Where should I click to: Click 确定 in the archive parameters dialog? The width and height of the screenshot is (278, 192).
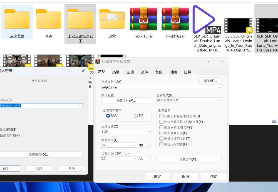coord(157,176)
